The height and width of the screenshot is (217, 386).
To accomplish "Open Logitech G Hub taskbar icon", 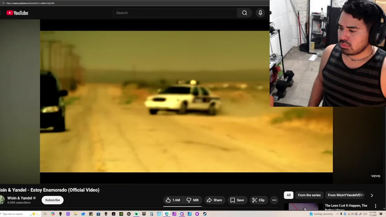I will 129,214.
